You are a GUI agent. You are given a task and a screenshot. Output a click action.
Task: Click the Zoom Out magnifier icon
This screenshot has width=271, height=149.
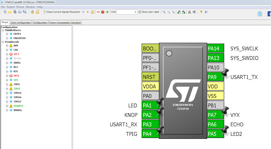tap(173, 12)
